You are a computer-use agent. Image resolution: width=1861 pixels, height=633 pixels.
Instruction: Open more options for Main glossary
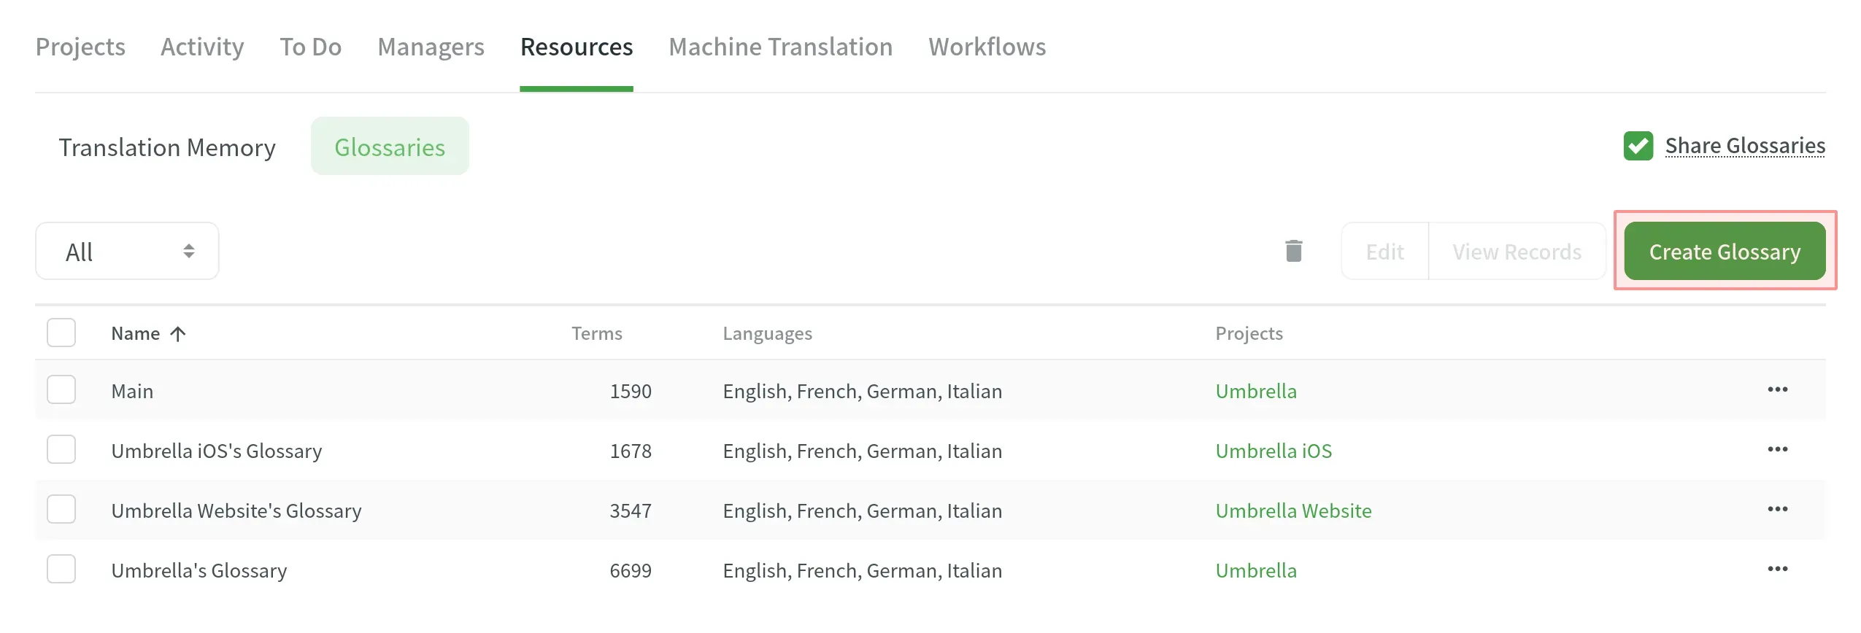tap(1777, 389)
